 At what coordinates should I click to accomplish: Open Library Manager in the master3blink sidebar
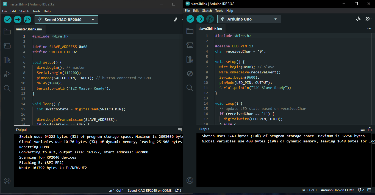point(7,60)
